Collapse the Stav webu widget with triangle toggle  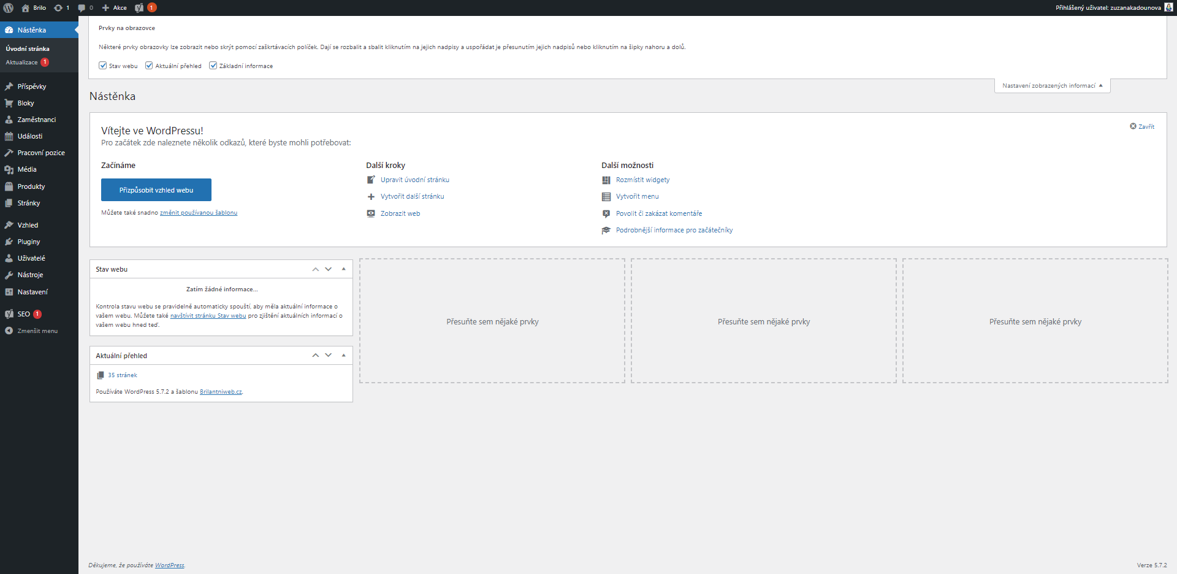[343, 269]
